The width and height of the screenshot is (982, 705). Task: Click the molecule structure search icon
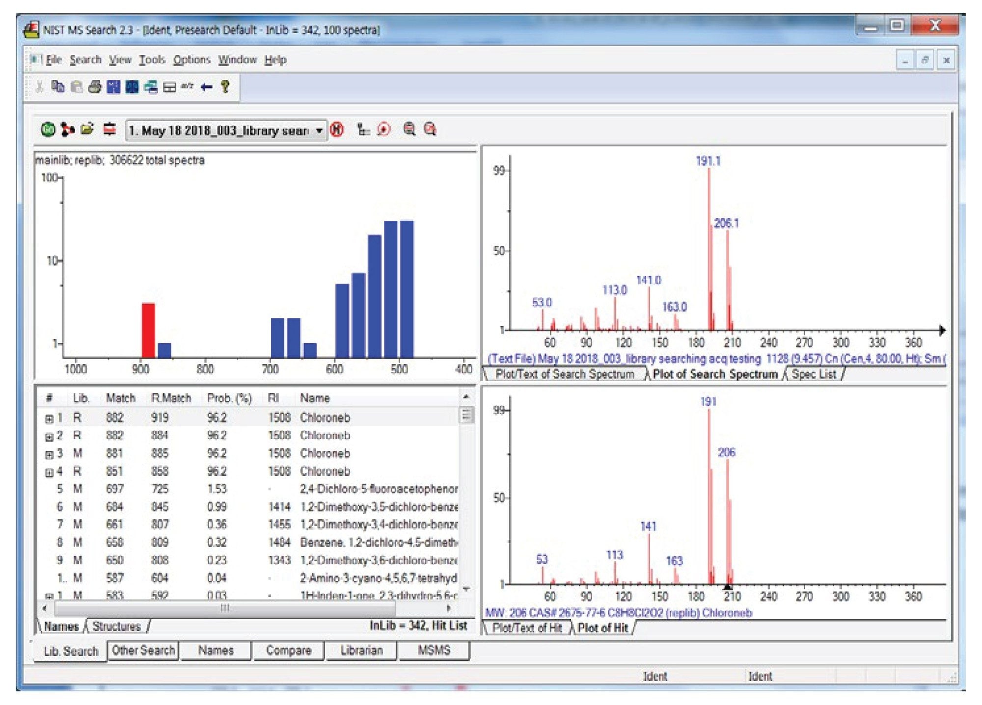click(x=67, y=130)
